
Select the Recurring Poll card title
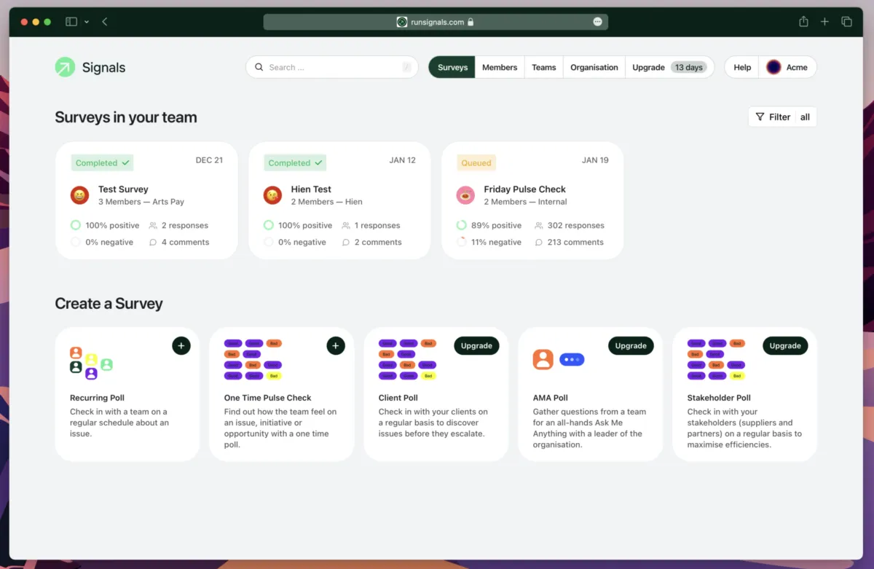[x=97, y=398]
